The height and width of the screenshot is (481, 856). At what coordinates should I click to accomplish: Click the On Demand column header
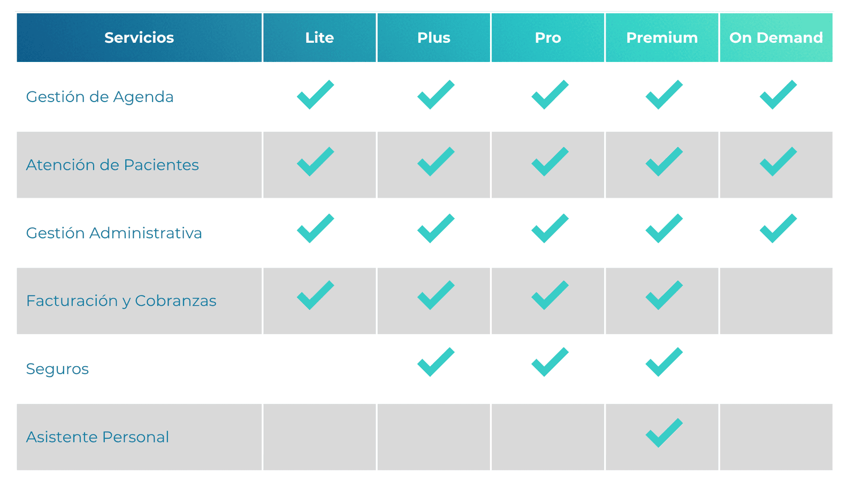point(776,37)
